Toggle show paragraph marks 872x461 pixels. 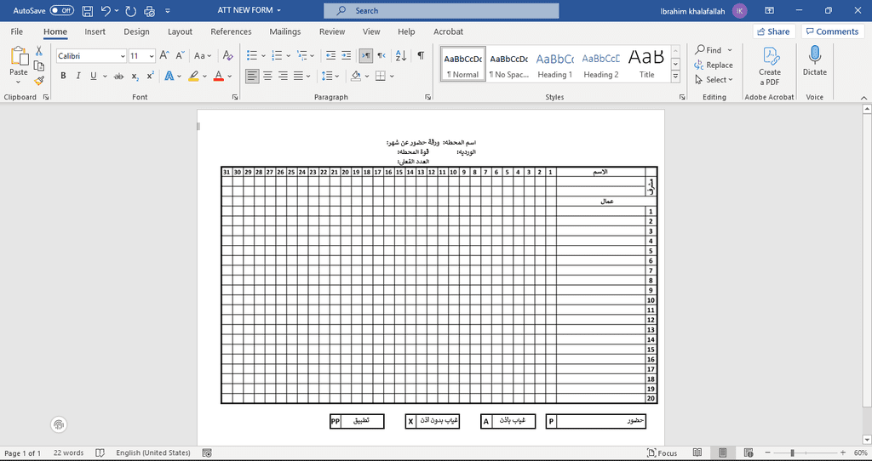(421, 56)
